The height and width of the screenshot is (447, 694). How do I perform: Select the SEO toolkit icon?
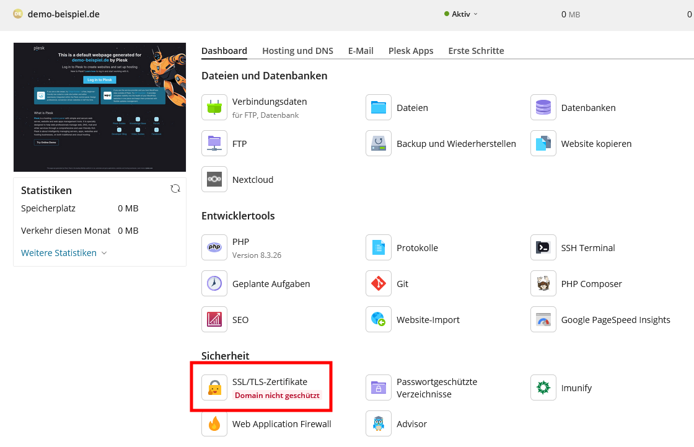pos(214,319)
